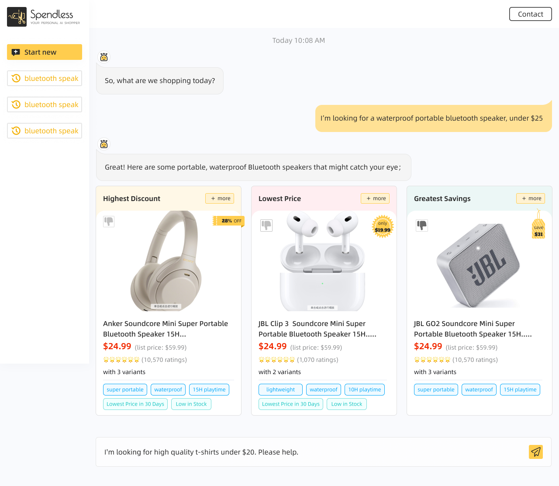This screenshot has height=486, width=559.
Task: Click the user's waterproof speaker message bubble
Action: (434, 118)
